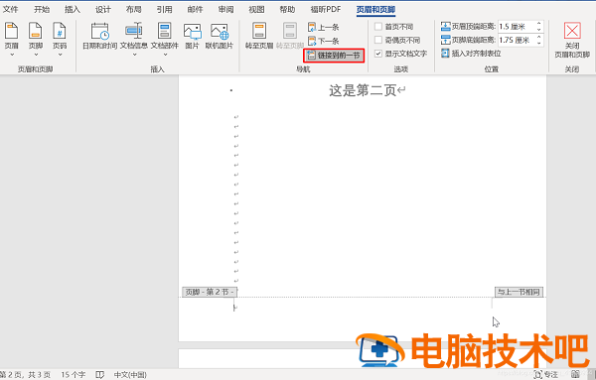Screen dimensions: 596x380
Task: Select the 页眉和页脚 ribbon tab
Action: tap(375, 10)
